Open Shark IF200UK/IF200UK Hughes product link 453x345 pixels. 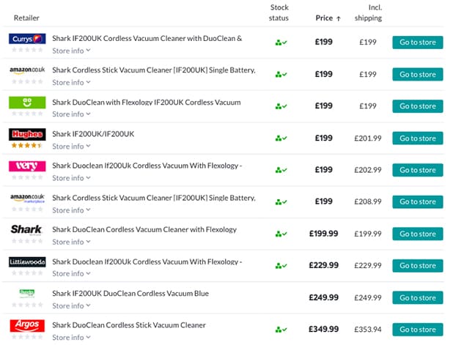(x=93, y=134)
